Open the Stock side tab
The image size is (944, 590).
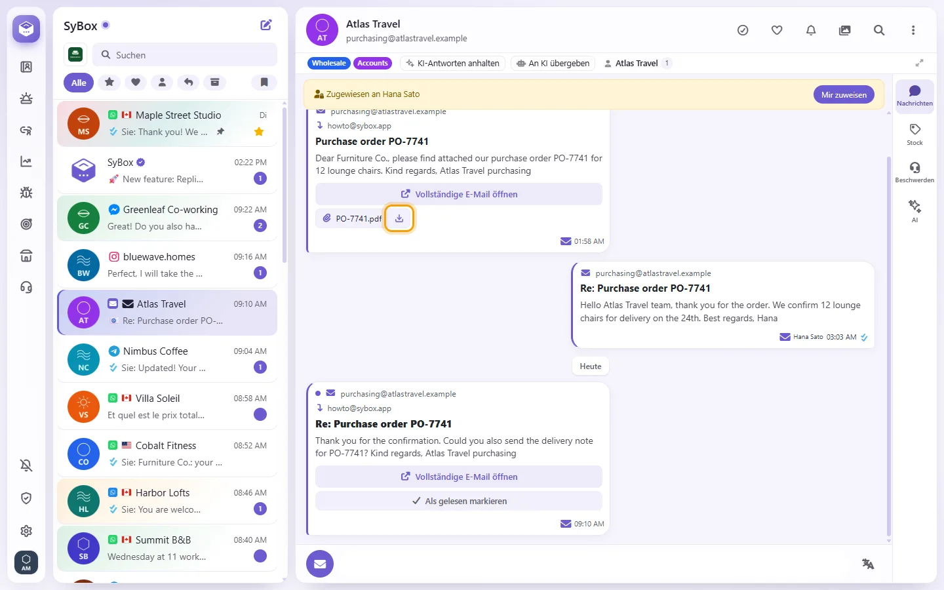pos(914,134)
